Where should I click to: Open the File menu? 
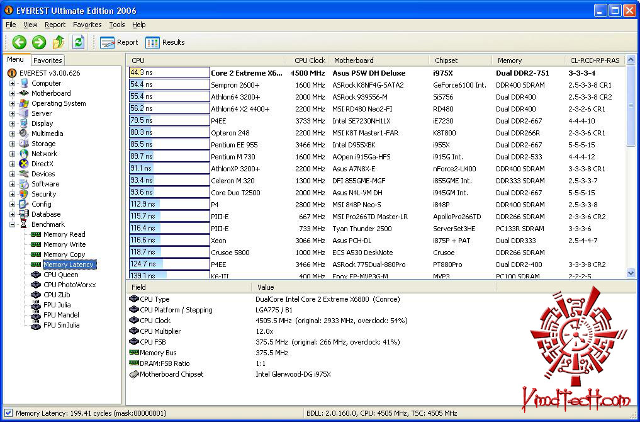coord(11,25)
